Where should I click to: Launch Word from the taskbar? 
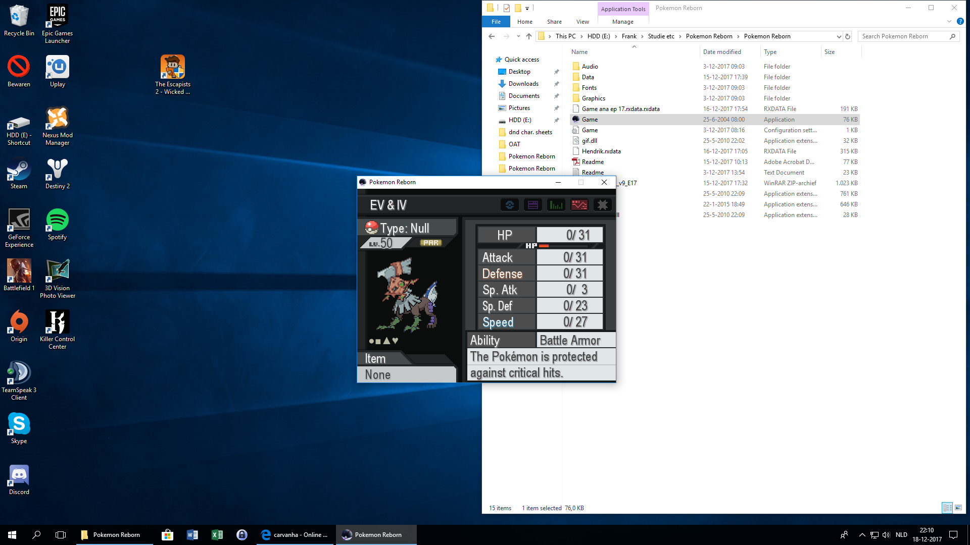192,535
